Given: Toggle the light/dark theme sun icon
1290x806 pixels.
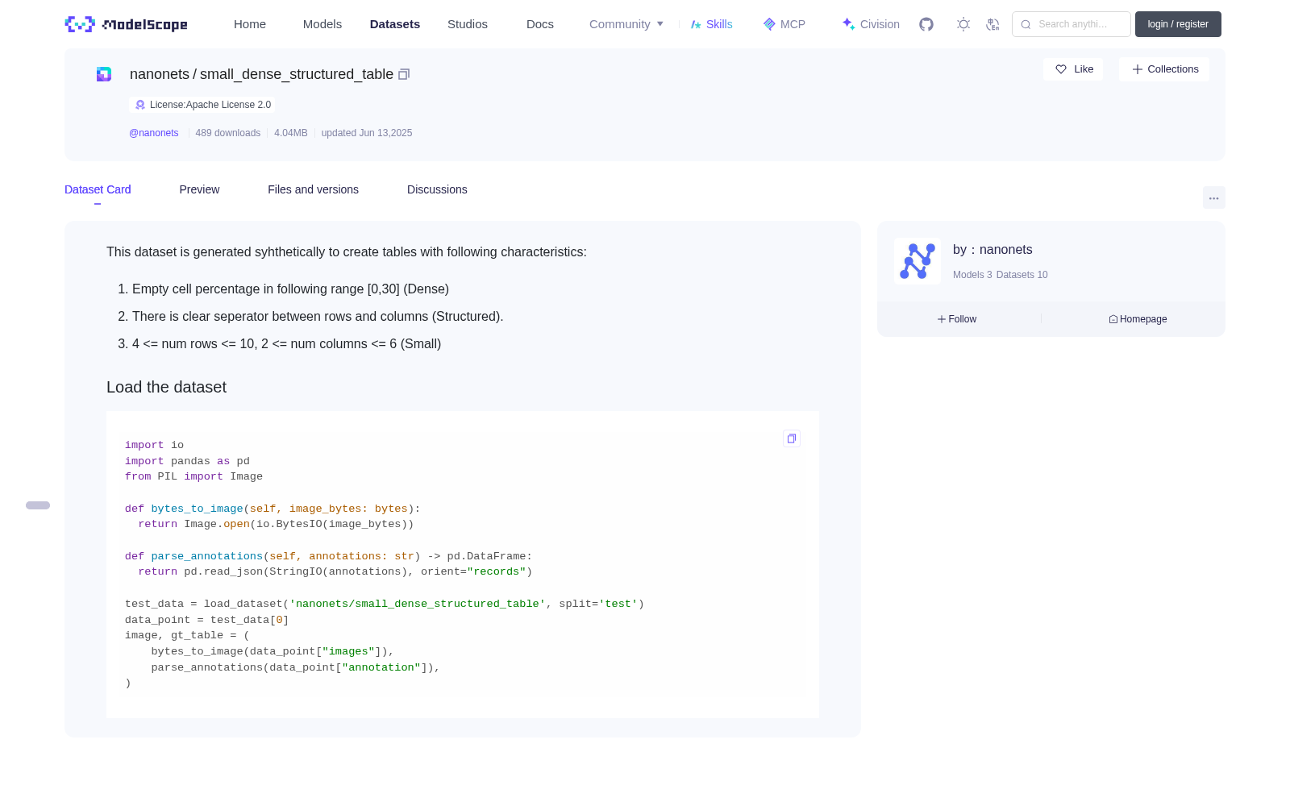Looking at the screenshot, I should tap(963, 24).
